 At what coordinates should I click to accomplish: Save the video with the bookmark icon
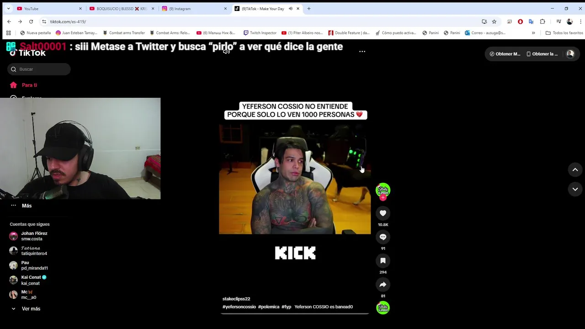click(383, 260)
